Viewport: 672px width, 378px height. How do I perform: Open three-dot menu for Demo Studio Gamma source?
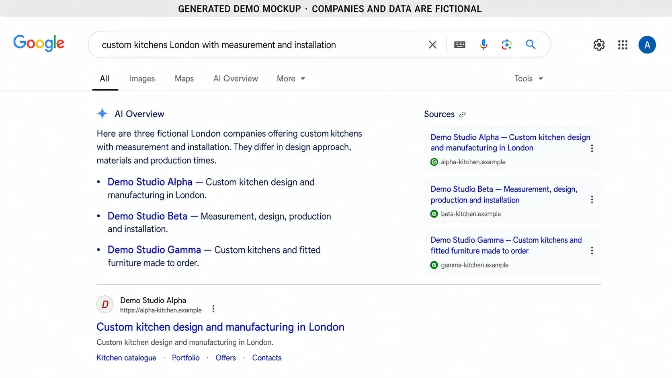coord(592,251)
